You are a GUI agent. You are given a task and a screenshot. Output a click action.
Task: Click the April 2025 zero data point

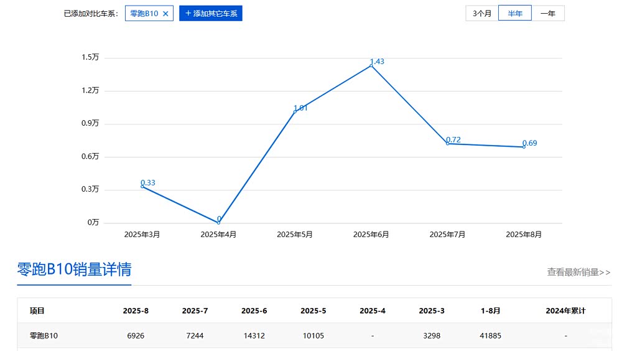pyautogui.click(x=219, y=222)
